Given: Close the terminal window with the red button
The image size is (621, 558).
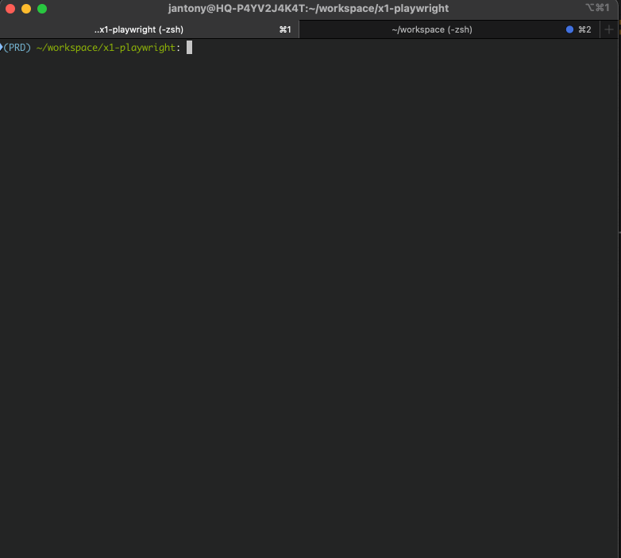Looking at the screenshot, I should point(10,9).
